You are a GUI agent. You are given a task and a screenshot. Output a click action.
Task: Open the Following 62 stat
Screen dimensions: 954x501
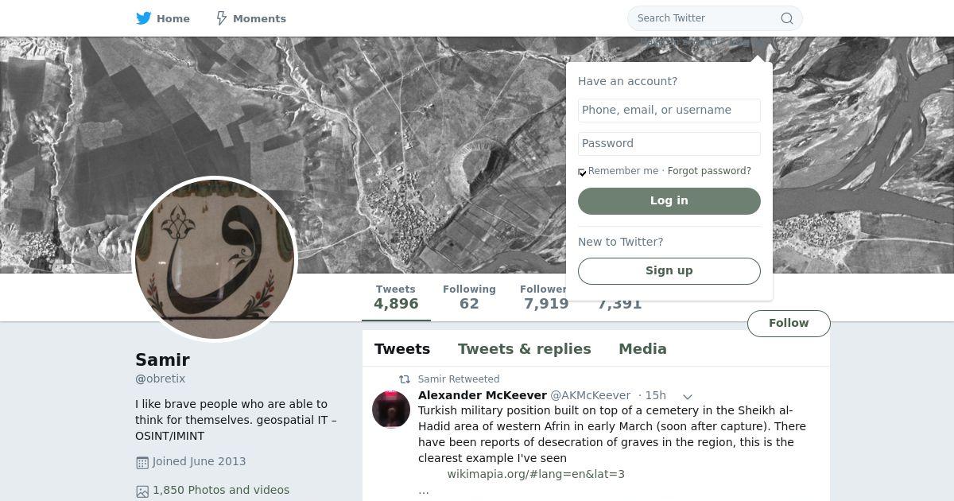[x=469, y=297]
